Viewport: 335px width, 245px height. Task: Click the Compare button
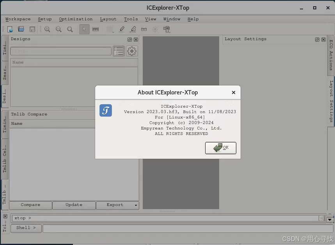[x=30, y=205]
